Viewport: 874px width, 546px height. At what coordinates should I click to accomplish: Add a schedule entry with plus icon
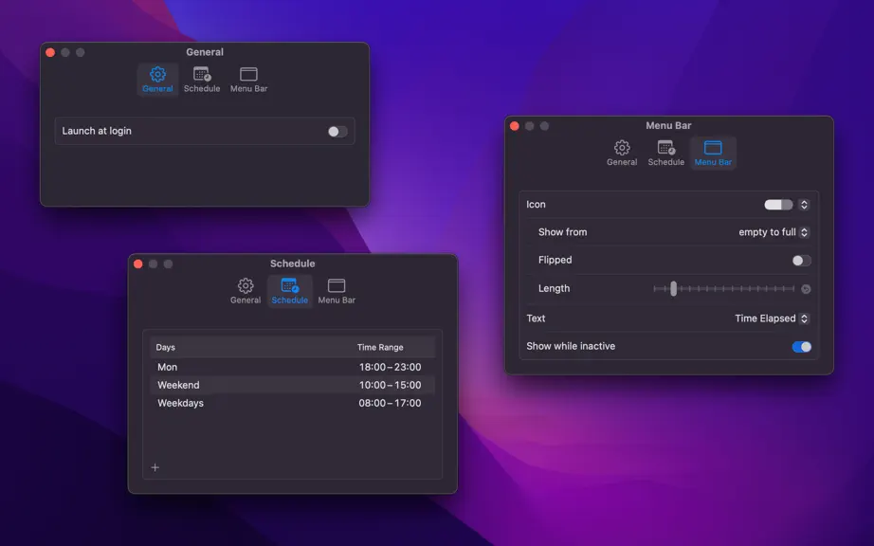tap(155, 467)
